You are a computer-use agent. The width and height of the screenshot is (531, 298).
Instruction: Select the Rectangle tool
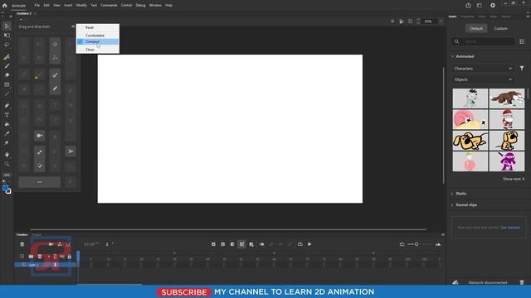[7, 84]
